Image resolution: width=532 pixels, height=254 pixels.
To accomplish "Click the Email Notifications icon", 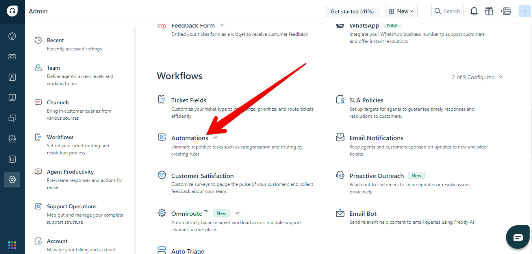I will point(340,137).
